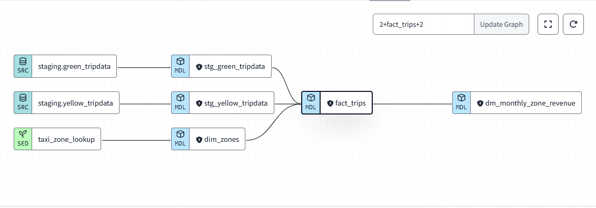Click the refresh graph icon
The image size is (596, 208).
[x=573, y=24]
